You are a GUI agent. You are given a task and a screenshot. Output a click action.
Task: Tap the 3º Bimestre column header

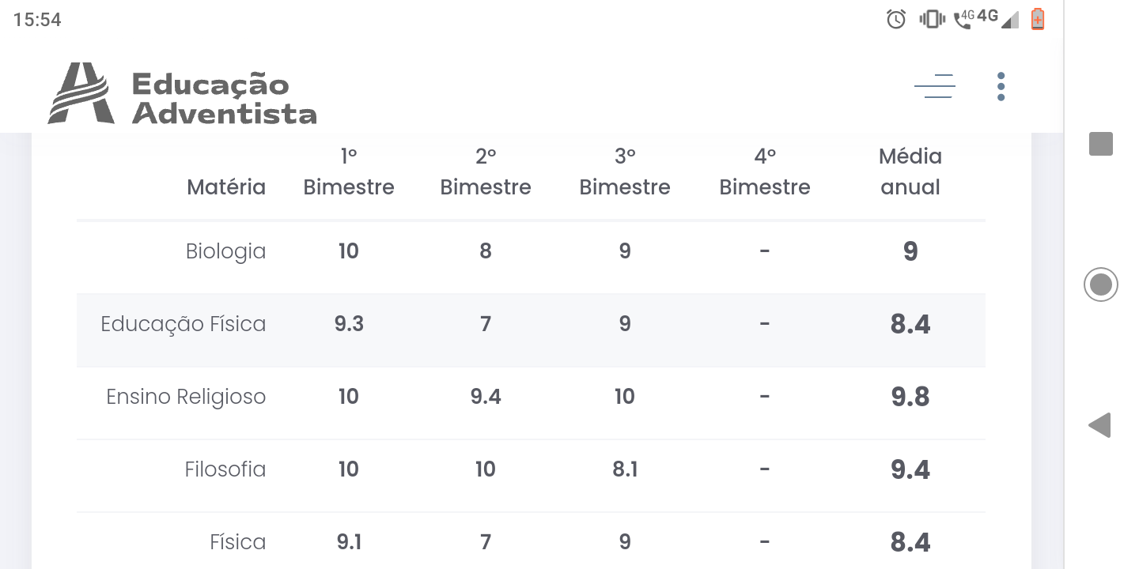click(625, 171)
